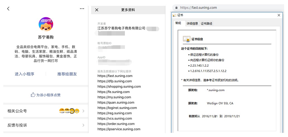Click the expiry date 2019/11/21
Screen dimensions: 288x137
232,116
